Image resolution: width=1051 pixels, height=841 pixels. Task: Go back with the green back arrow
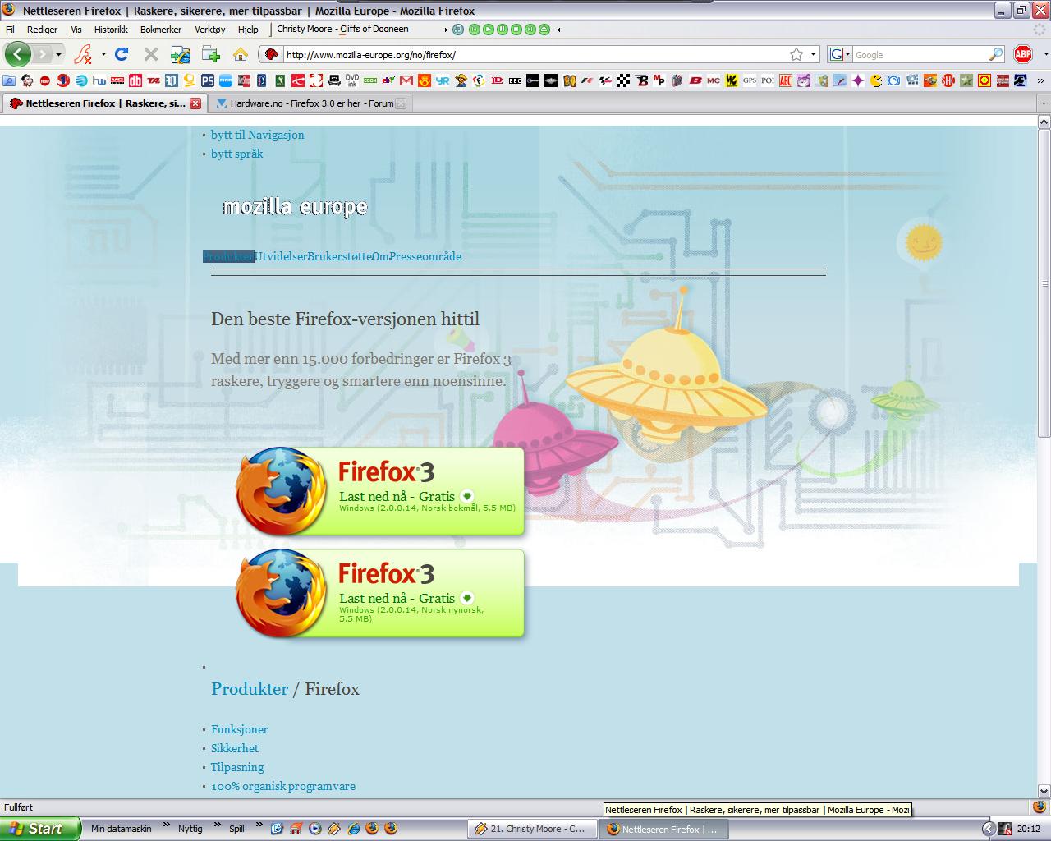tap(17, 54)
